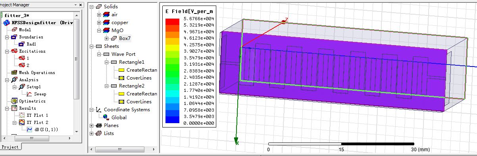Click the Project Manager vertical scrollbar

(x=77, y=75)
